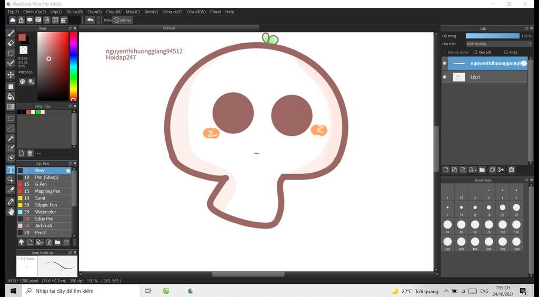539x297 pixels.
Task: Adjust the Độ trong opacity slider
Action: (x=493, y=36)
